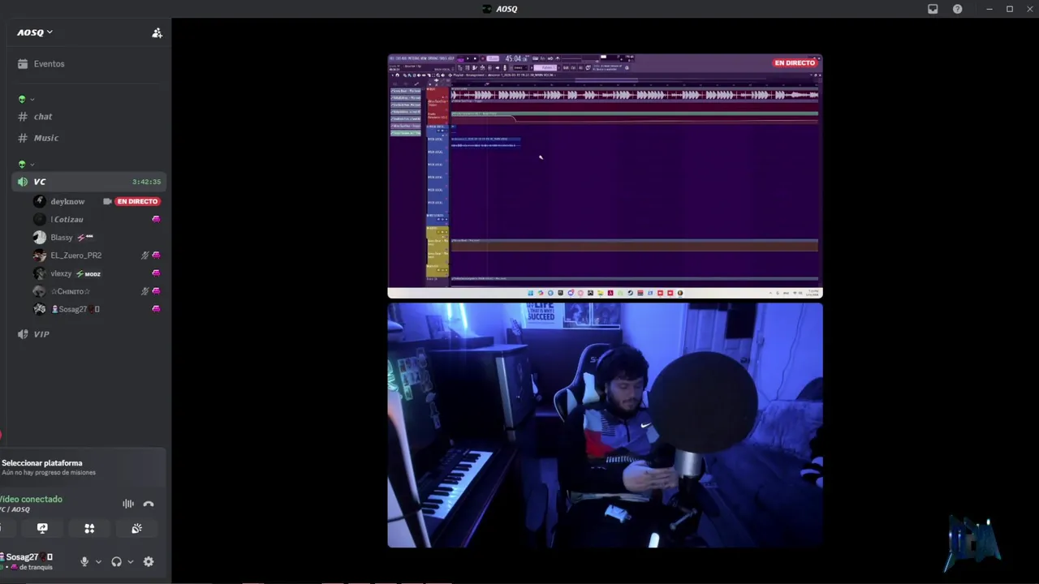
Task: Open the soundboard icon
Action: (x=136, y=528)
